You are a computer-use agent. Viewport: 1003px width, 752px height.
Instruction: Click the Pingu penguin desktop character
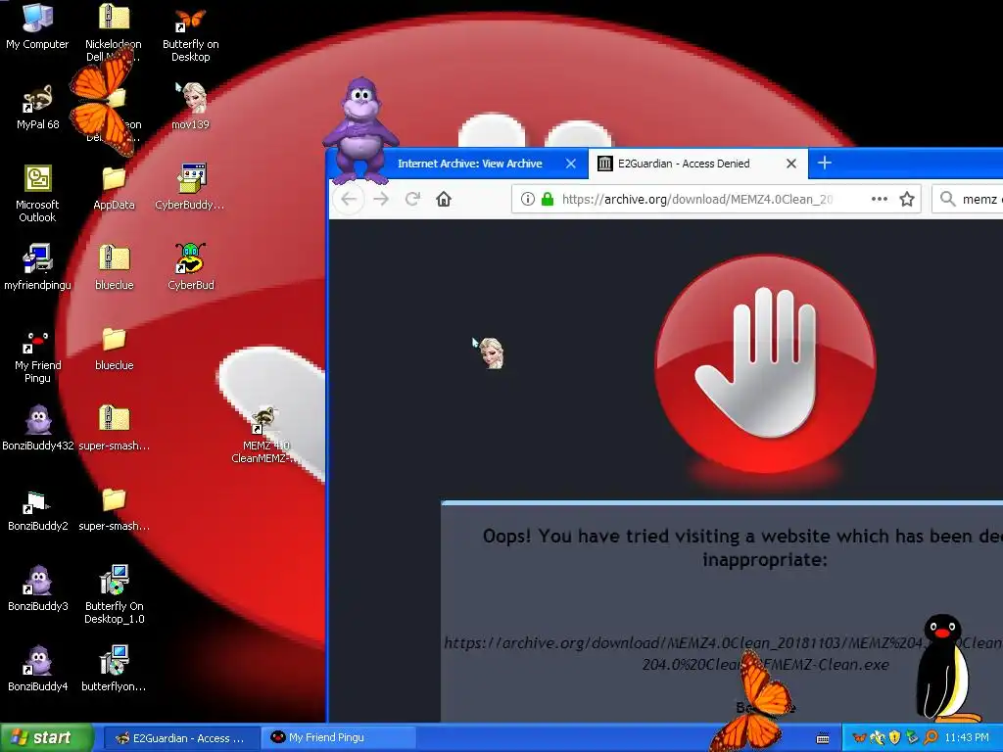[x=945, y=669]
